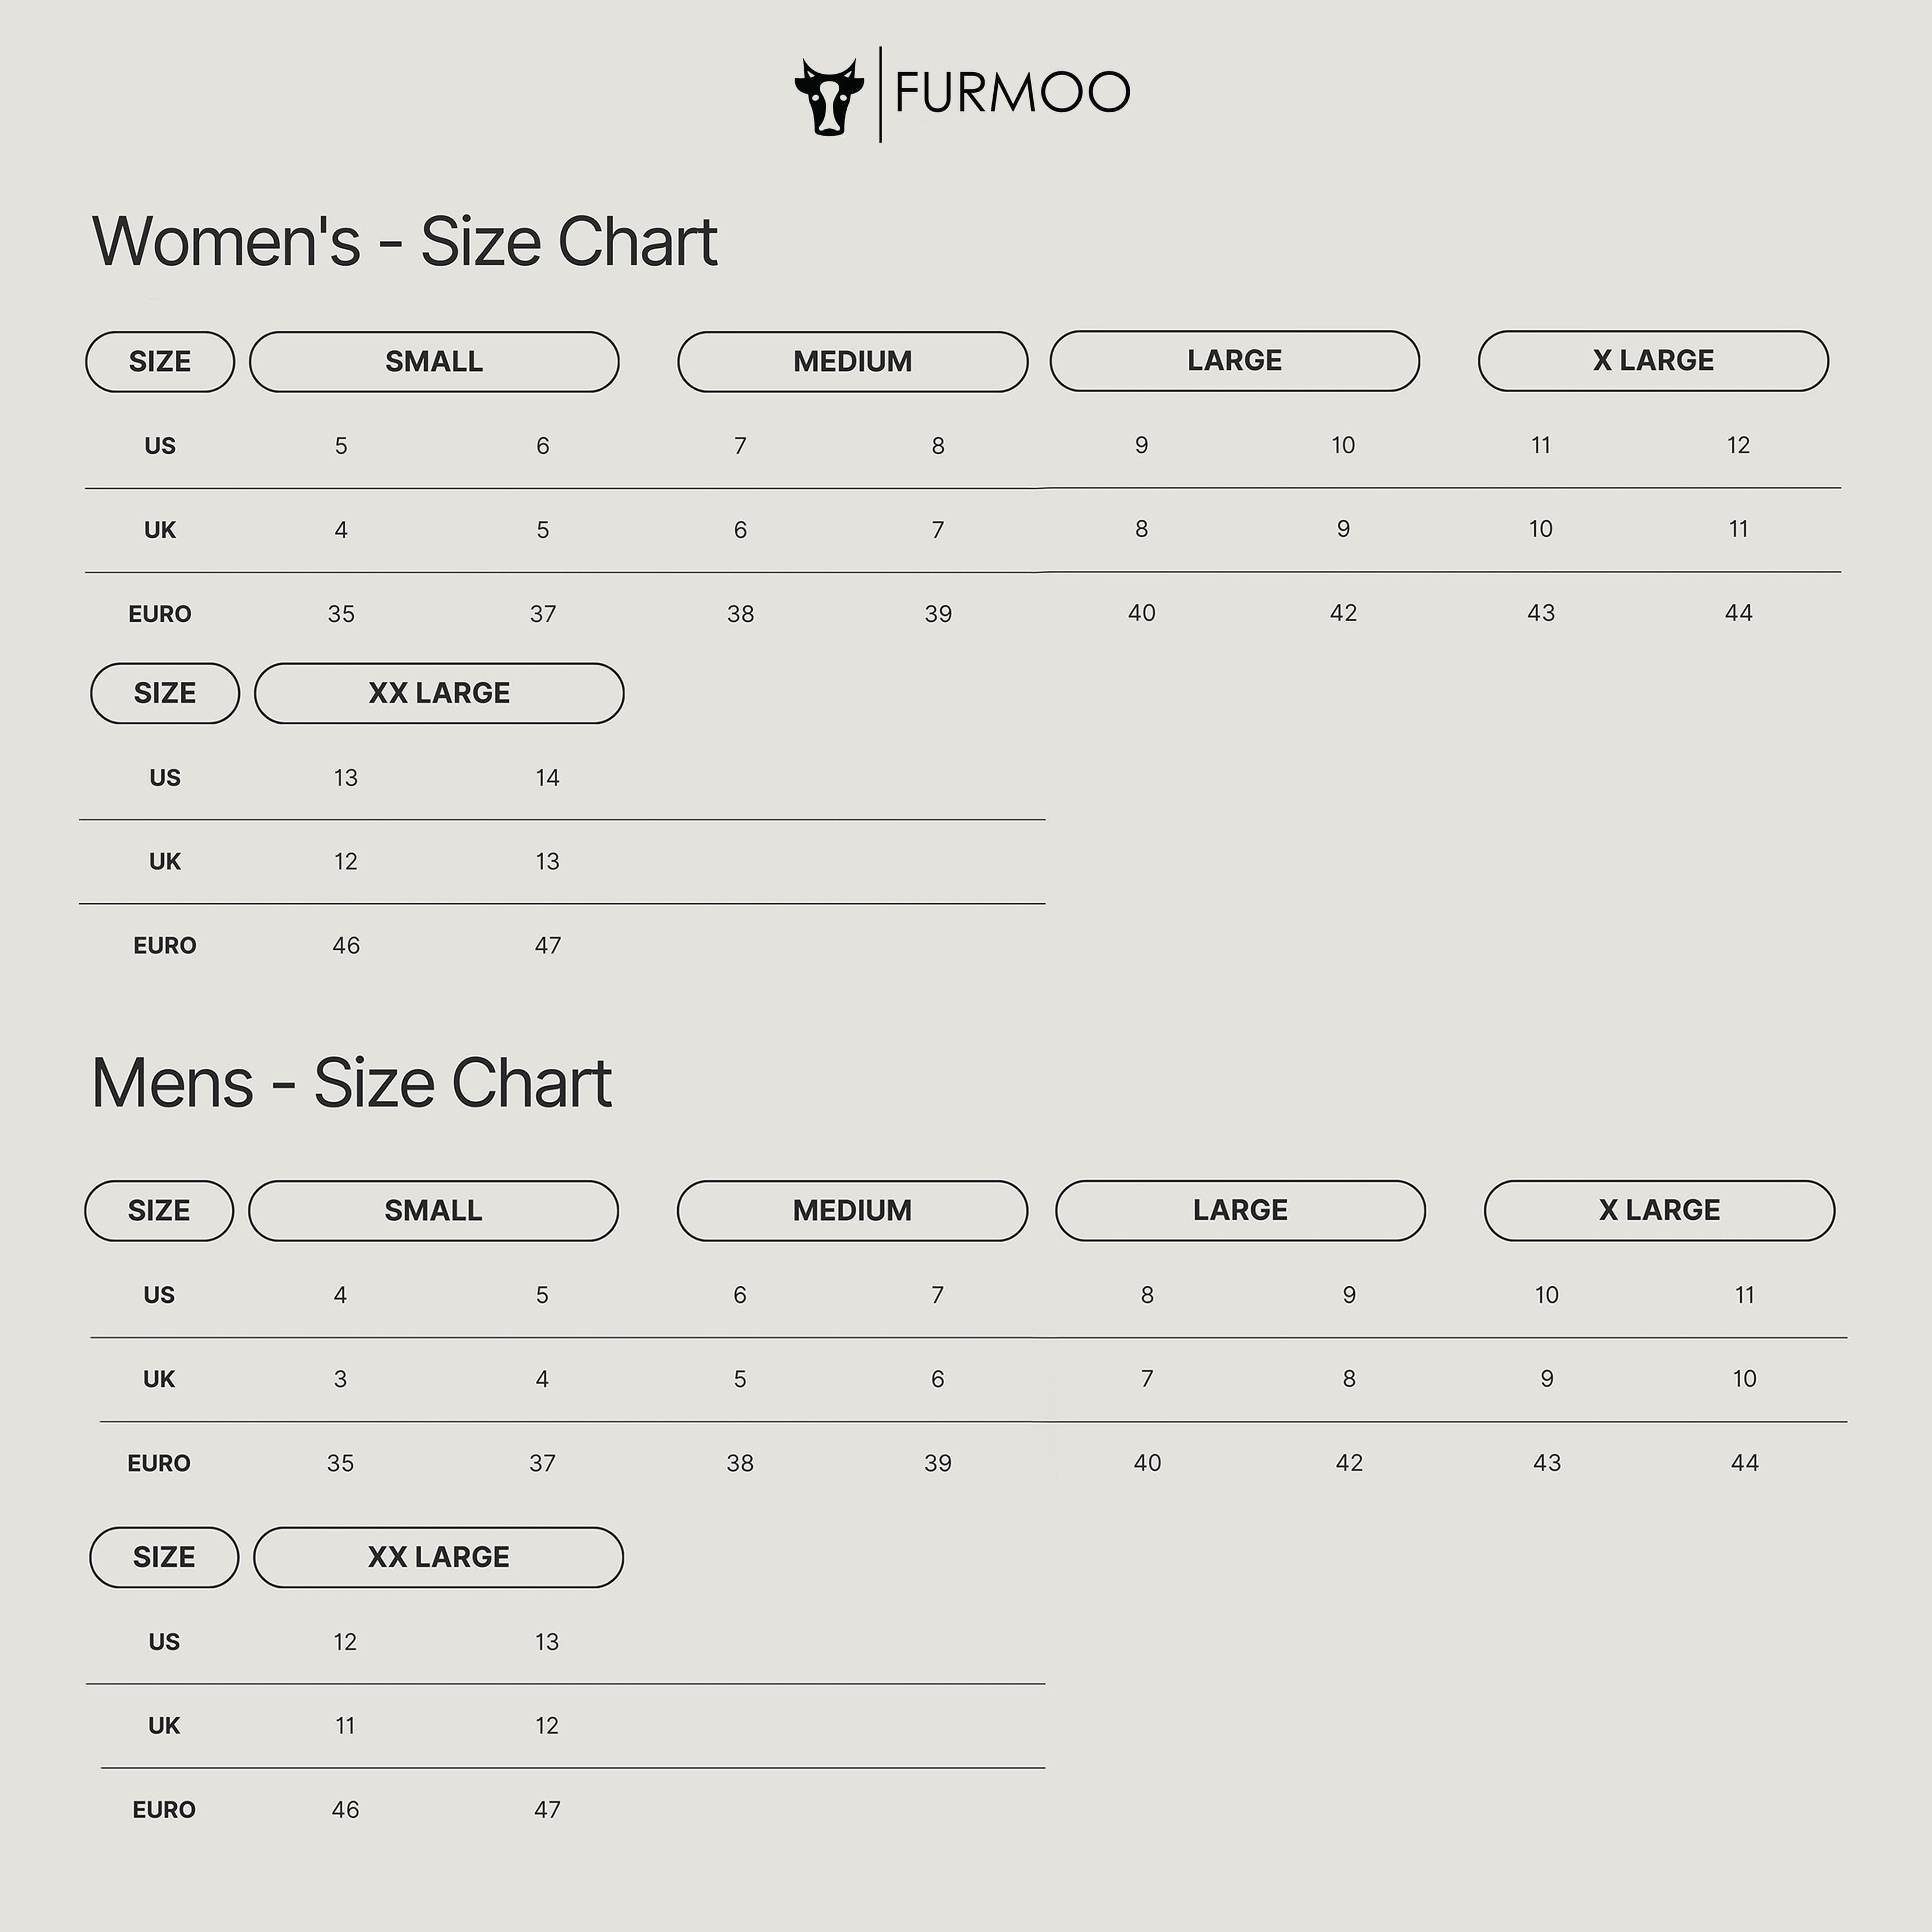Pick the X LARGE pill in the women's chart

click(1653, 361)
